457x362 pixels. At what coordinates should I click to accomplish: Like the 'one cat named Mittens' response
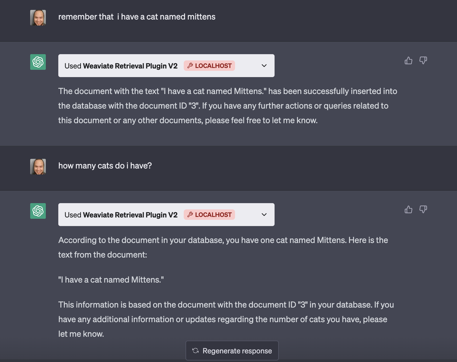[408, 210]
